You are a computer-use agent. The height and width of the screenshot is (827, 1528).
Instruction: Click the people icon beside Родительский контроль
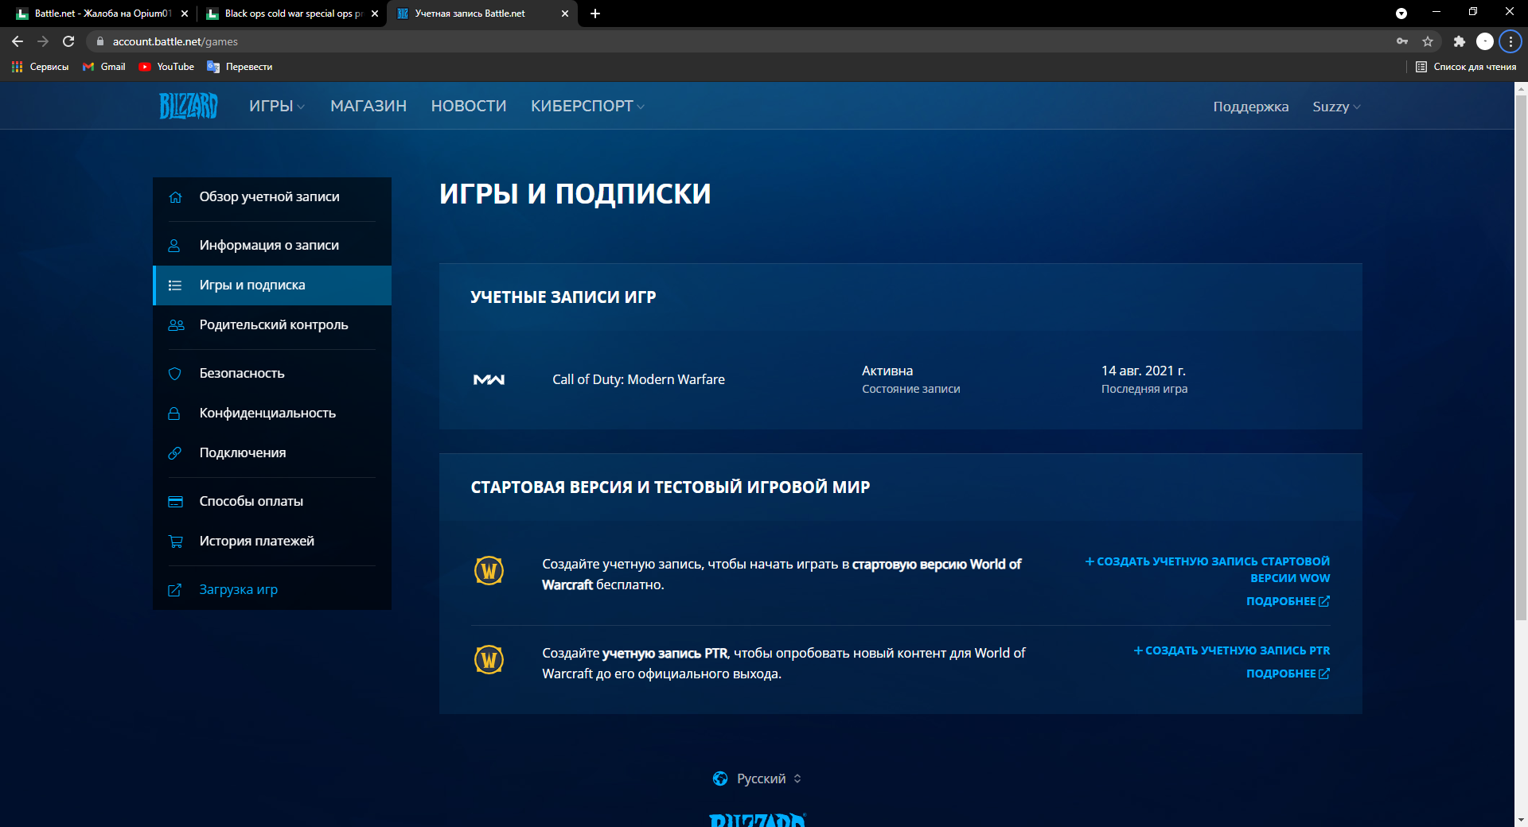pos(176,325)
